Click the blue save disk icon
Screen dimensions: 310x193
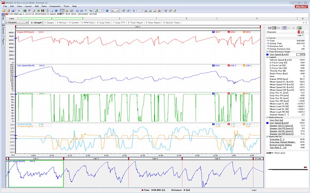pyautogui.click(x=13, y=10)
